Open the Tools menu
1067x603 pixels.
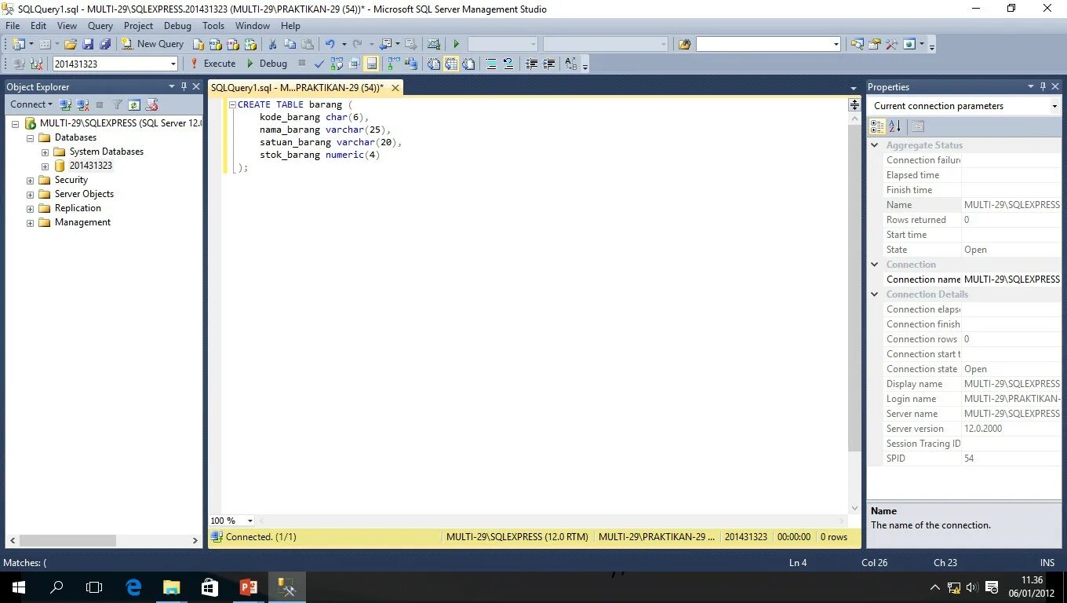[x=213, y=26]
